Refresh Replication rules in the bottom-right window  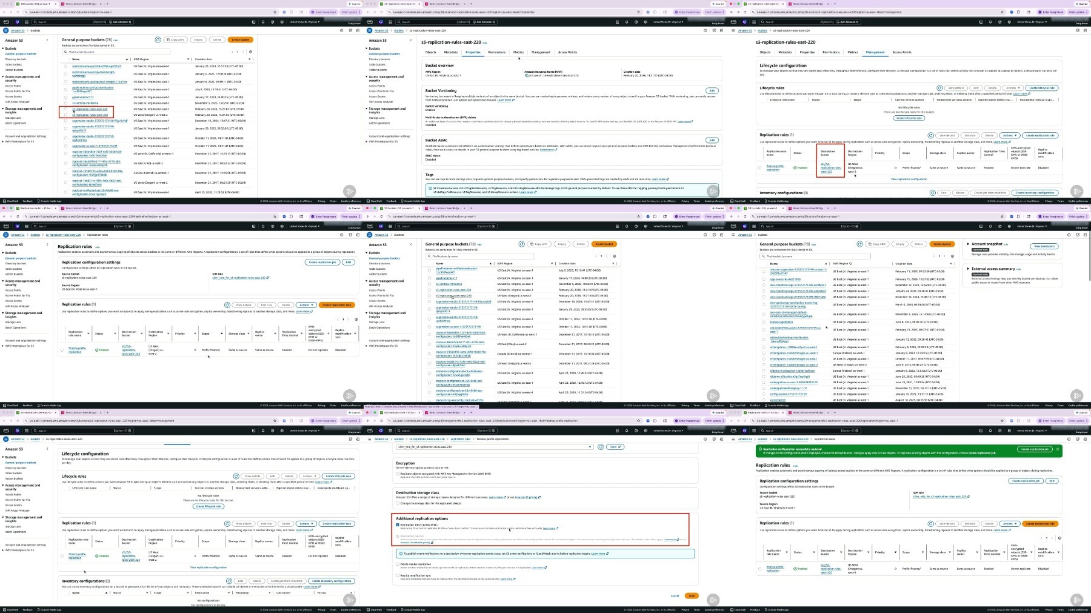pos(931,523)
